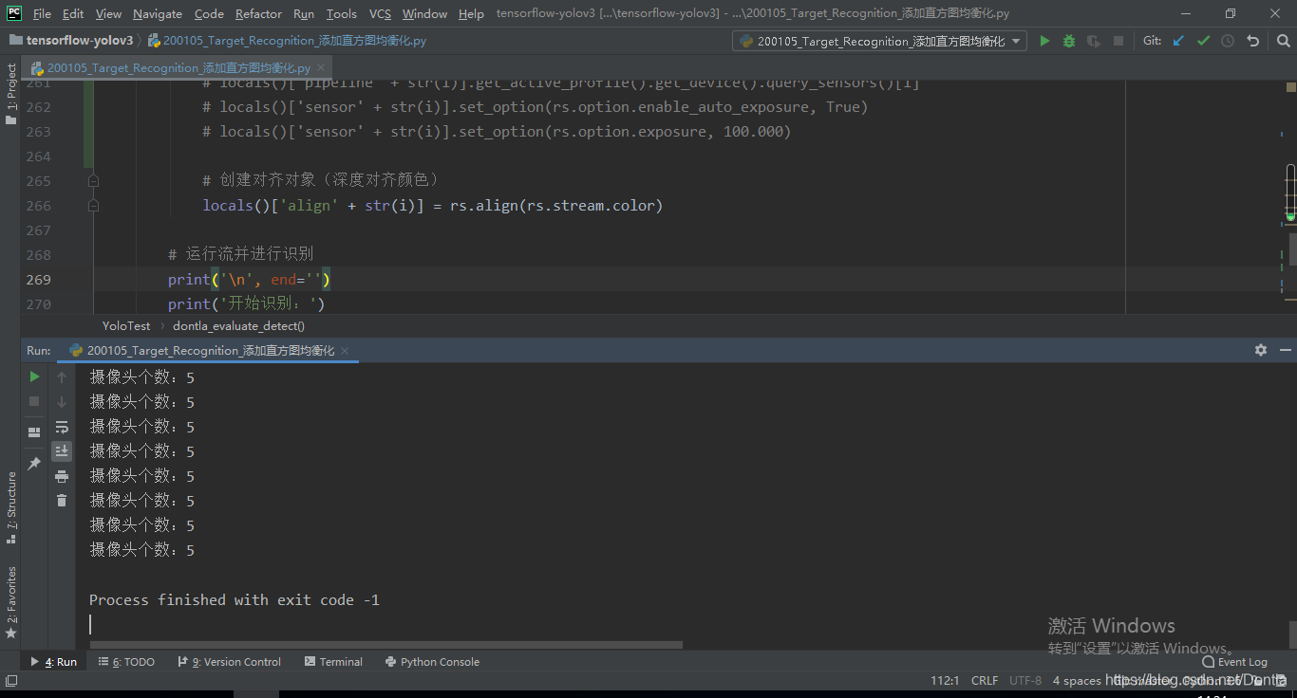1297x698 pixels.
Task: Open the Window menu
Action: tap(424, 13)
